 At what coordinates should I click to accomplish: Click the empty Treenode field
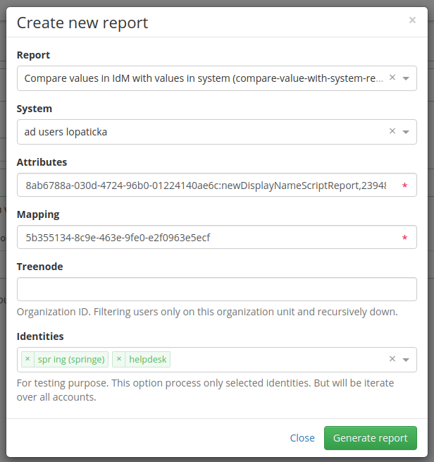216,289
